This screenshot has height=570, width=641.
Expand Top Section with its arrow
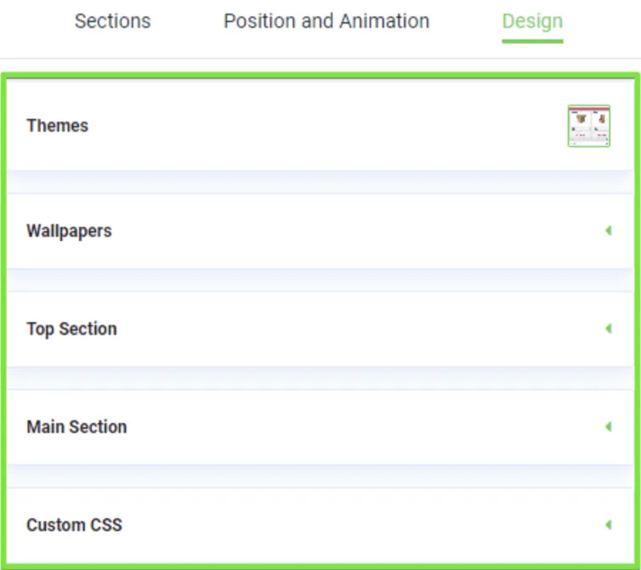point(608,329)
